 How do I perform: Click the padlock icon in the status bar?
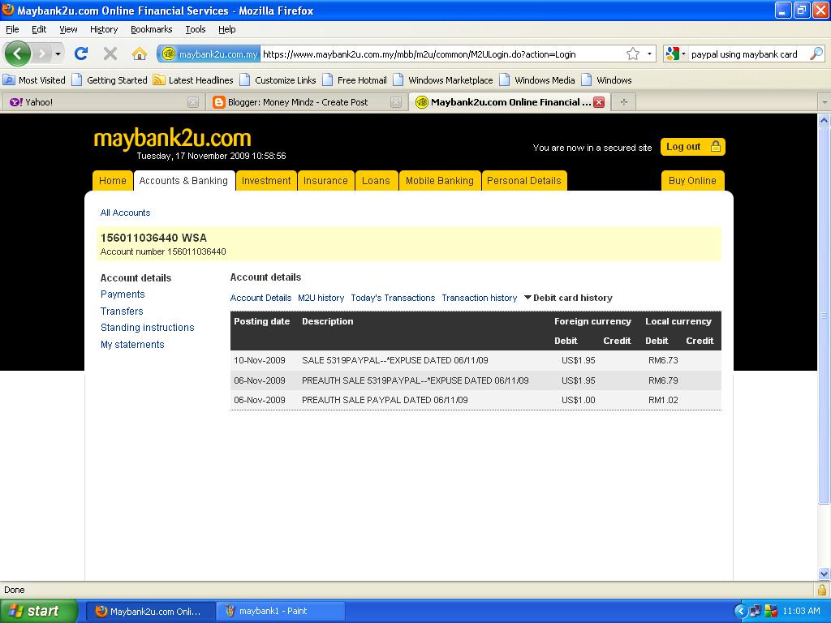[821, 590]
